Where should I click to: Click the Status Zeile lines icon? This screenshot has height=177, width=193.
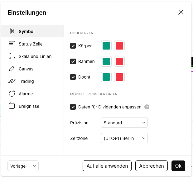coord(12,44)
